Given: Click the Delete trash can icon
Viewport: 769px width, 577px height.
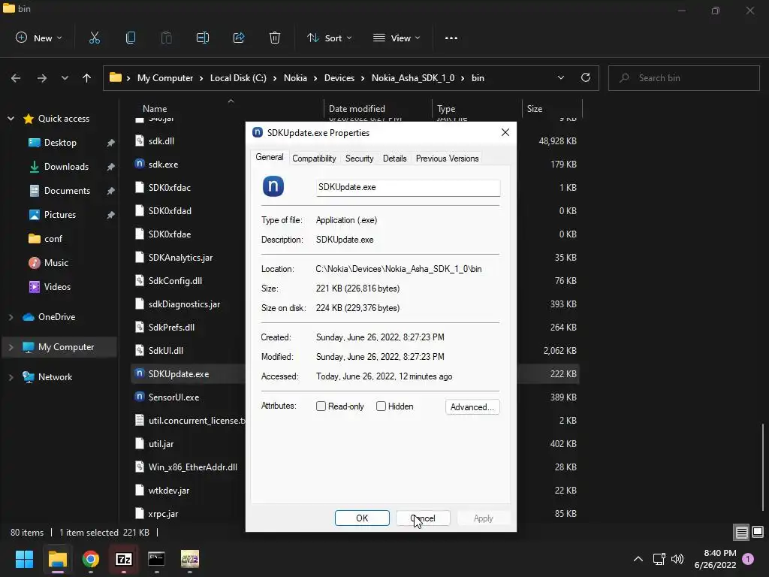Looking at the screenshot, I should pyautogui.click(x=275, y=38).
